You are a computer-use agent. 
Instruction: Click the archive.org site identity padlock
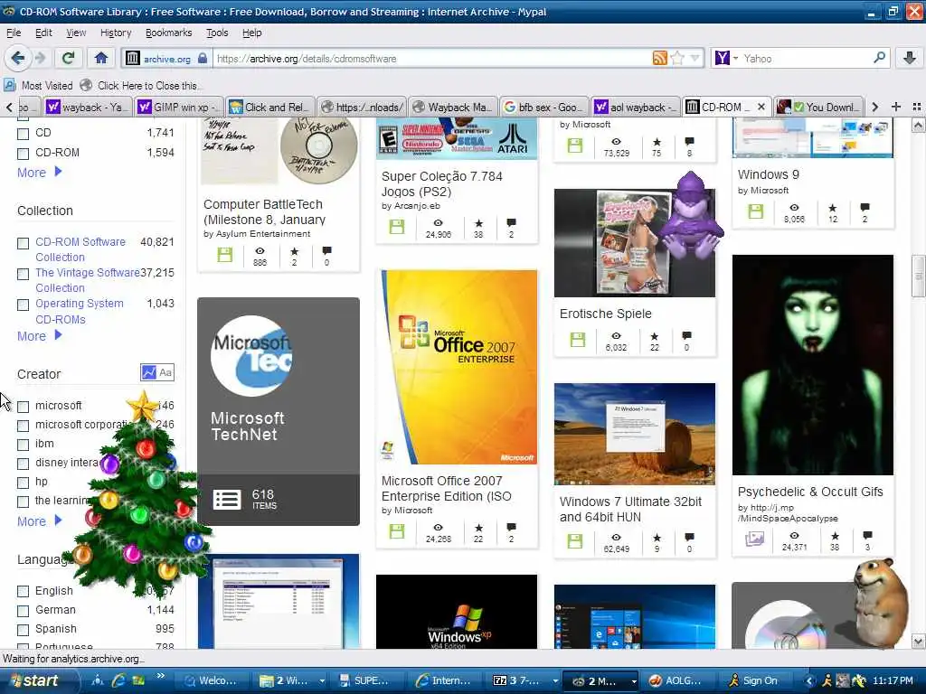click(x=203, y=58)
